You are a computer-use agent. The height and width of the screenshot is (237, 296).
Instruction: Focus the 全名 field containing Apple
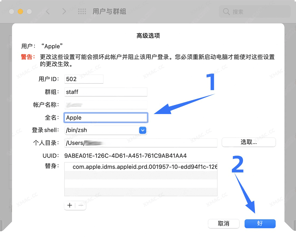pyautogui.click(x=106, y=118)
